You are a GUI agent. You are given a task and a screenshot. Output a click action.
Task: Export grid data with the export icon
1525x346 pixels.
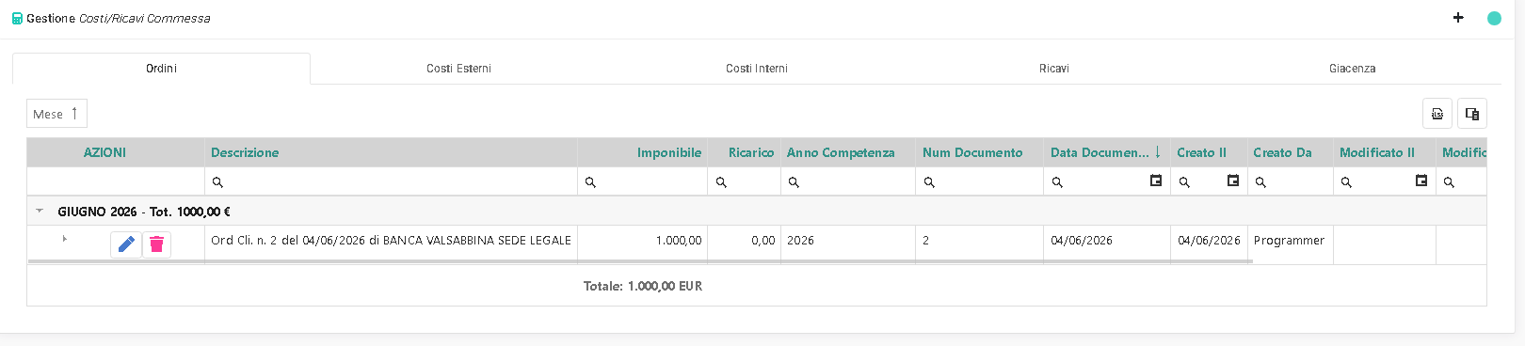[x=1437, y=114]
